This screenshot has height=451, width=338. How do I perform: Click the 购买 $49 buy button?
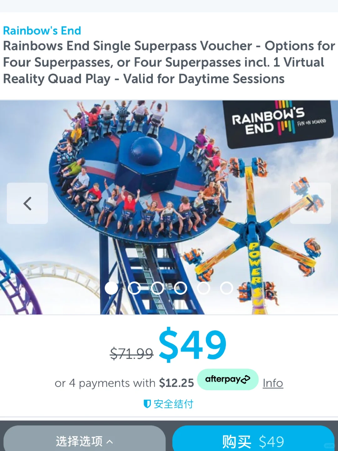[x=253, y=438]
